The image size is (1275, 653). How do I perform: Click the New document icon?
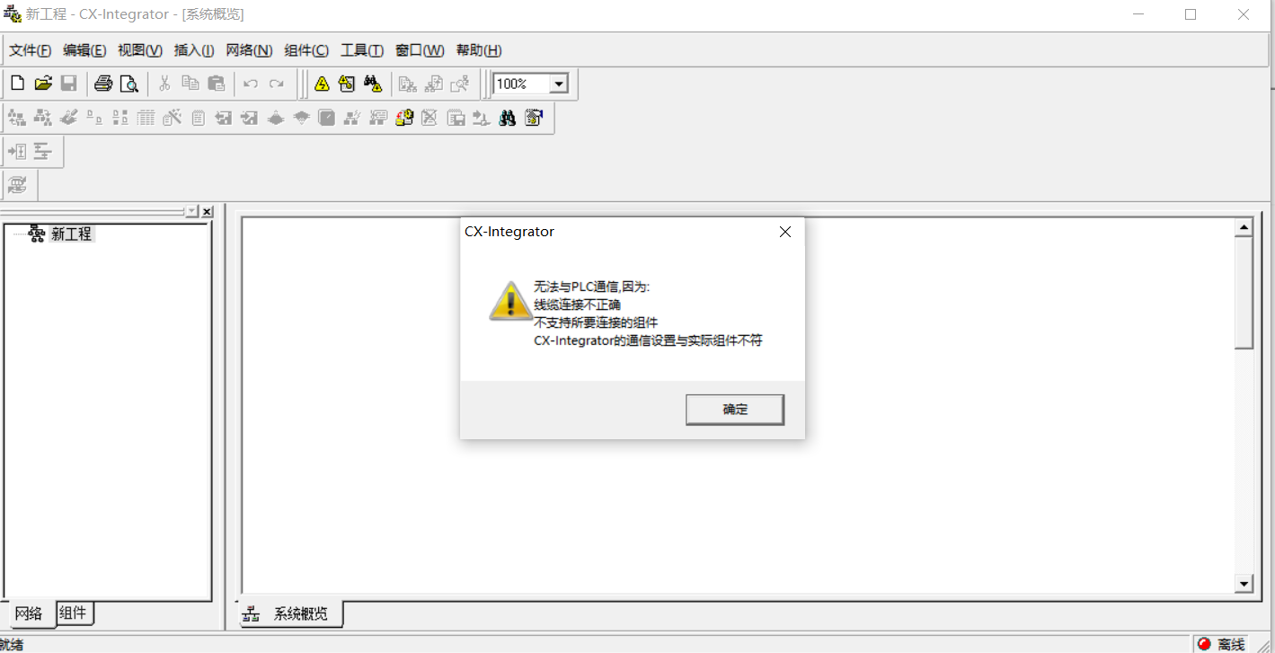pyautogui.click(x=17, y=84)
